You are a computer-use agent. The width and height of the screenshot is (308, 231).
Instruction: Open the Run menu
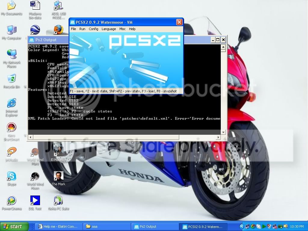coord(82,29)
